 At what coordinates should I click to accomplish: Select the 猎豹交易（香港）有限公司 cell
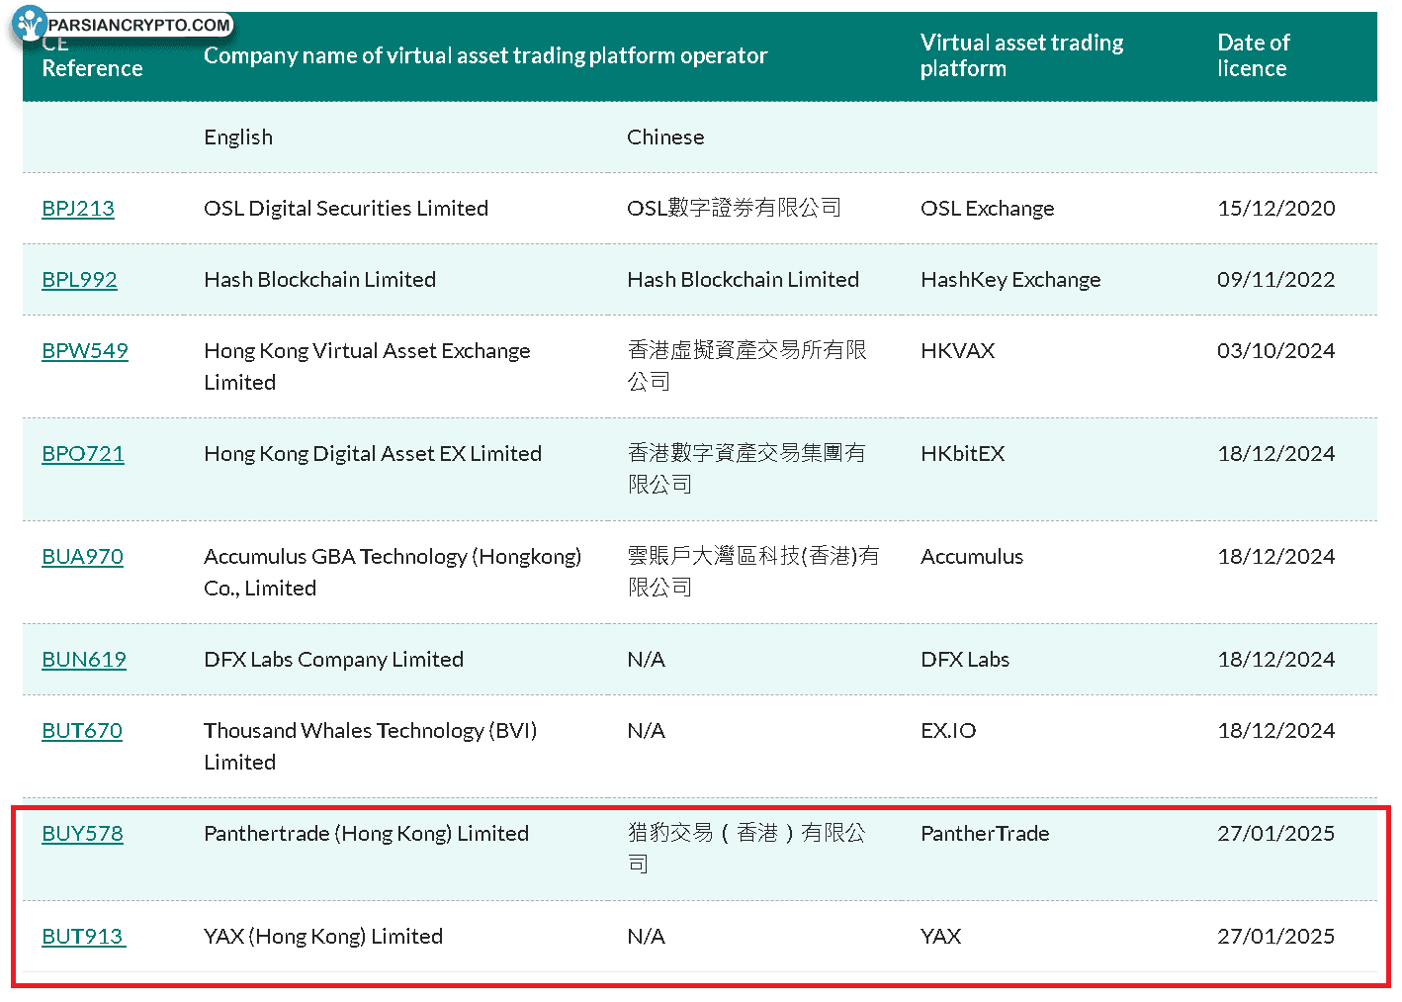(x=745, y=849)
